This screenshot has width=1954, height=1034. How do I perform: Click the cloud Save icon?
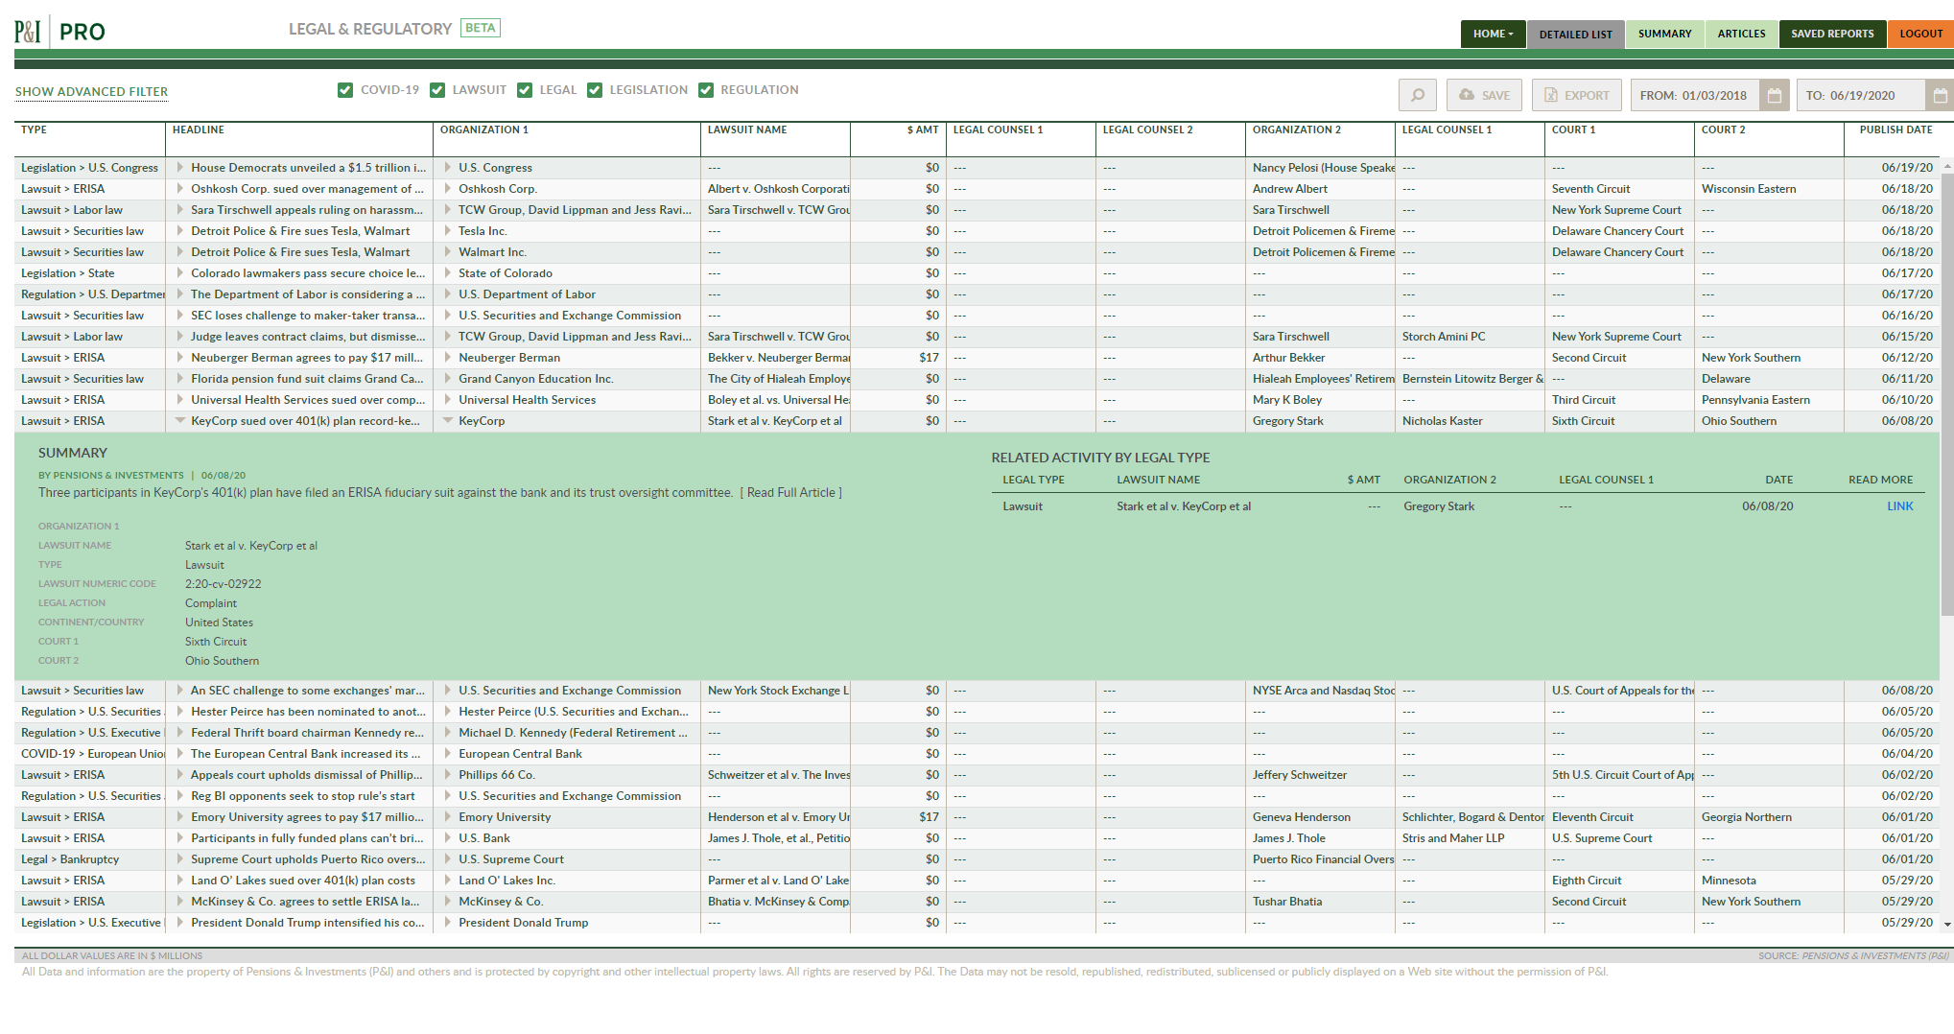(x=1467, y=95)
